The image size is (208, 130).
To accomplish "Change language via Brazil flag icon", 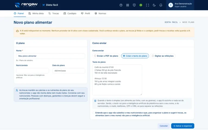I will pyautogui.click(x=141, y=5).
